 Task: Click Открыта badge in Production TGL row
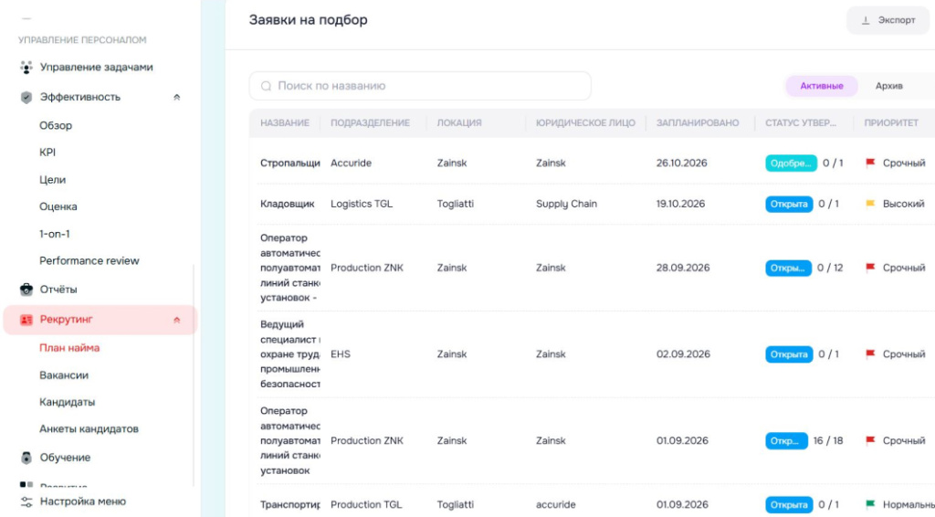tap(789, 504)
